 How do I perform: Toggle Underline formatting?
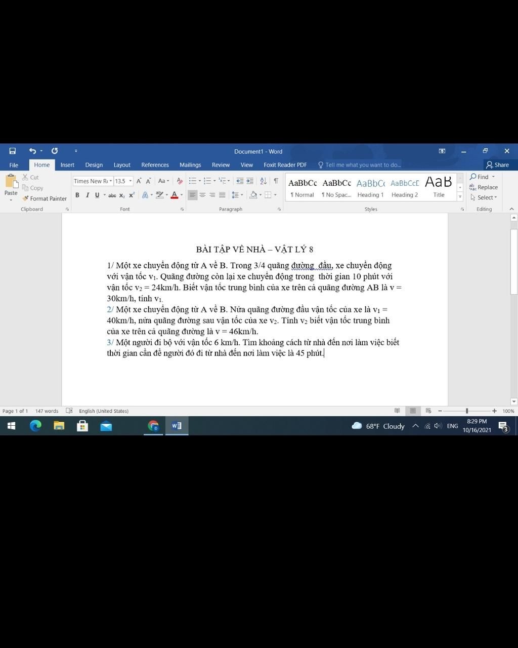(97, 195)
